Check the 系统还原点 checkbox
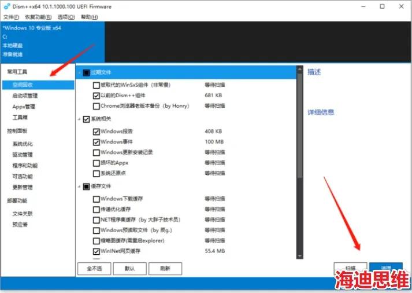 pos(96,174)
